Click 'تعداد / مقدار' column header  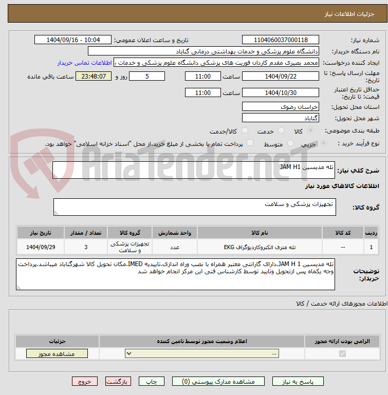[86, 233]
